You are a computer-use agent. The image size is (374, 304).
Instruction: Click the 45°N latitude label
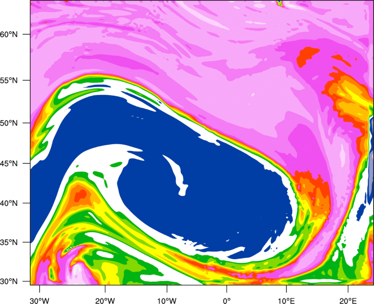coord(9,164)
